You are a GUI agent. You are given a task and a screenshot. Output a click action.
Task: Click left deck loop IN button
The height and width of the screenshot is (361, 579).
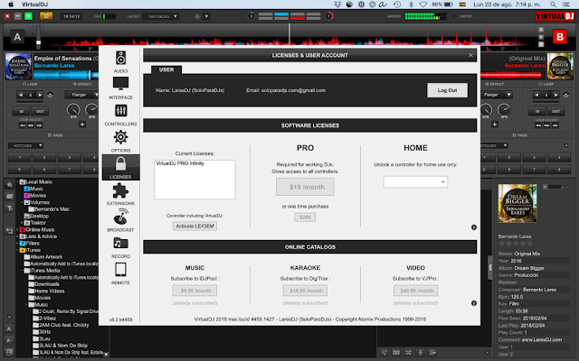click(x=21, y=111)
